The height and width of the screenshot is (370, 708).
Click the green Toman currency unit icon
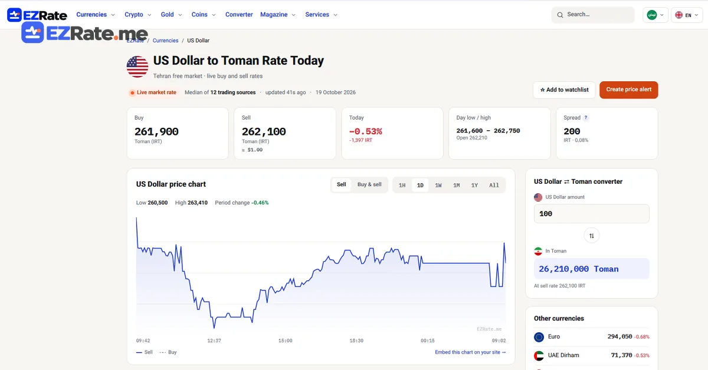coord(652,15)
